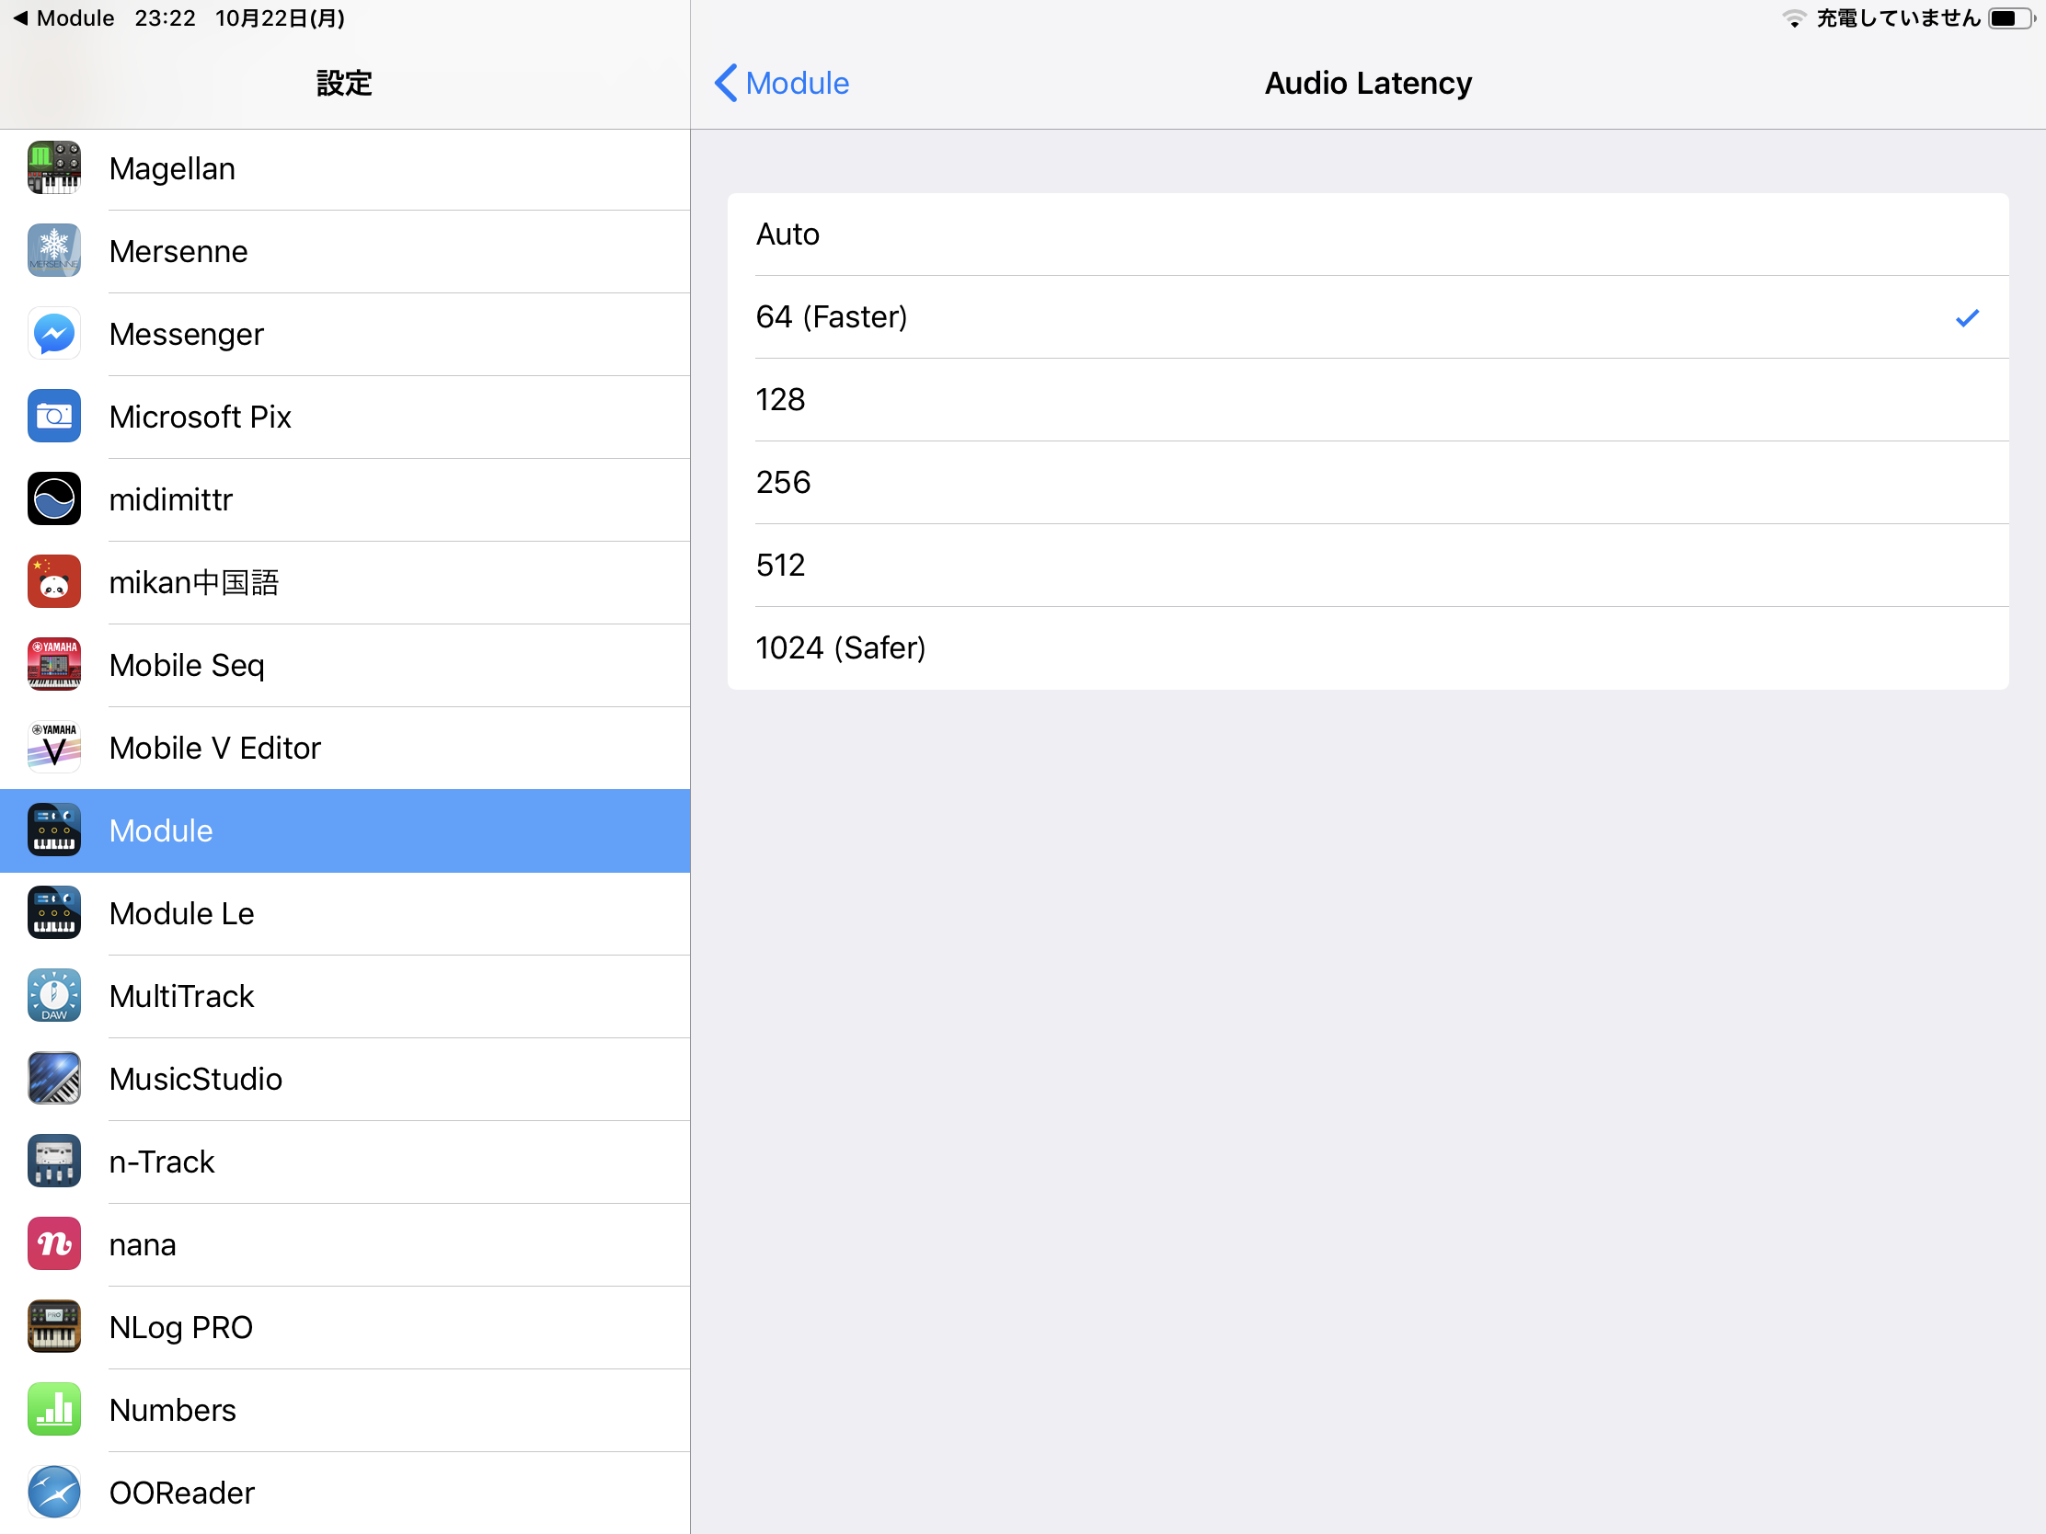
Task: Select 1024 (Safer) latency option
Action: click(1368, 648)
